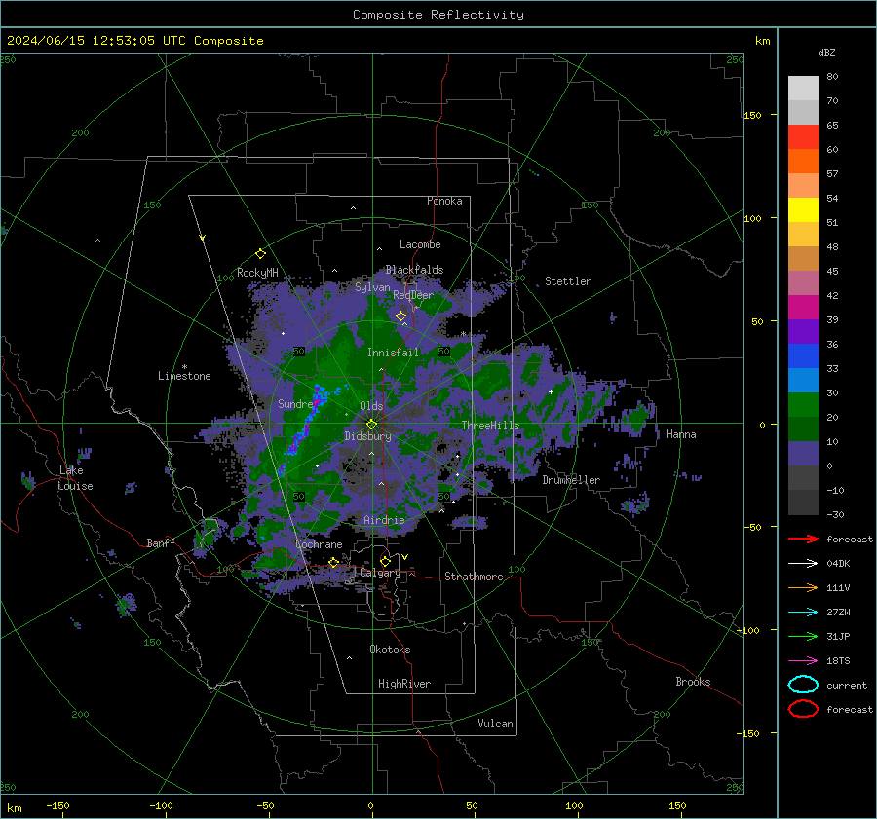Click the yellow radar-site diamond near Didsbury
The width and height of the screenshot is (877, 819).
click(x=371, y=425)
